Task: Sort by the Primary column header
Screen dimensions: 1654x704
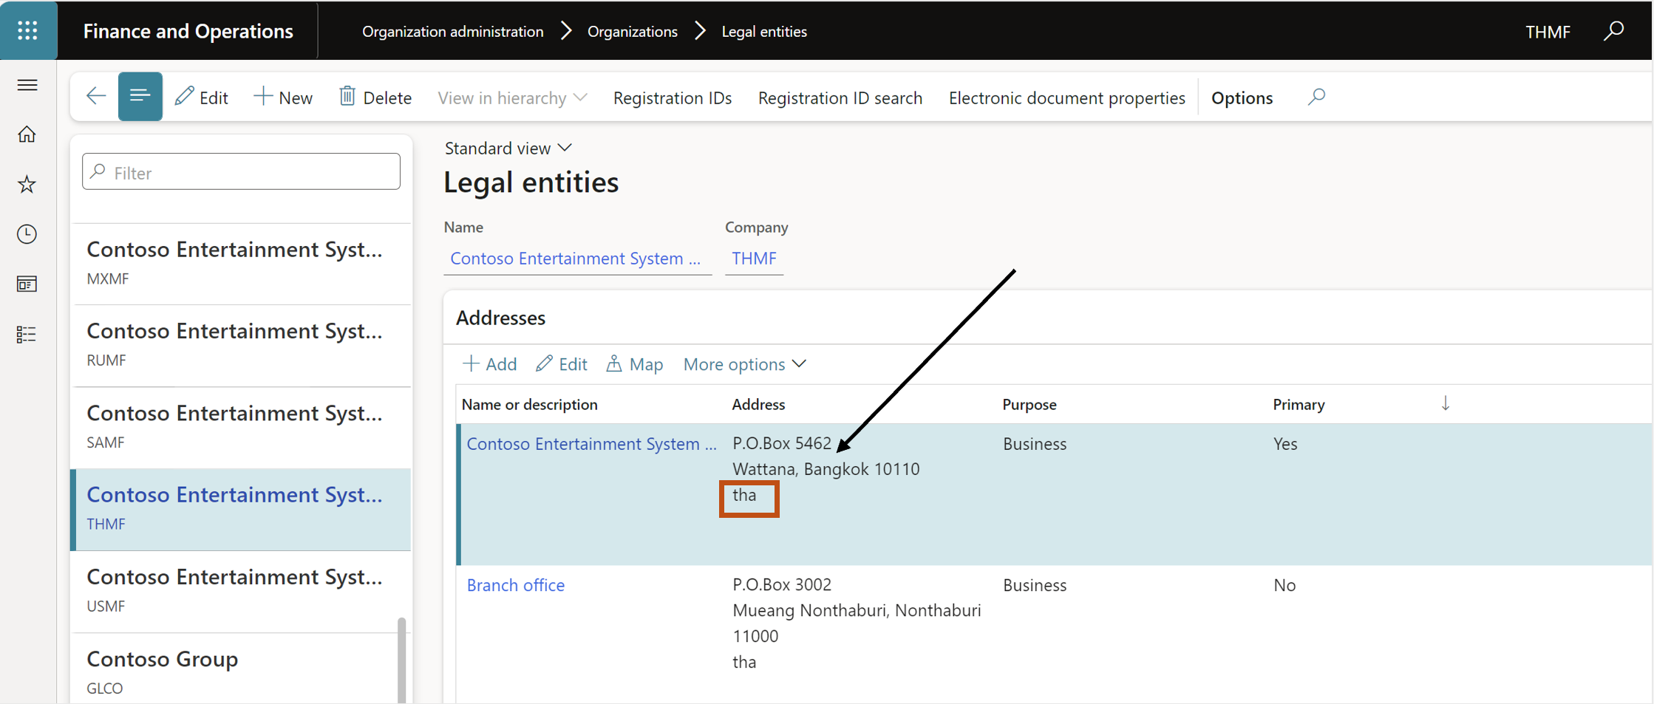Action: (1299, 404)
